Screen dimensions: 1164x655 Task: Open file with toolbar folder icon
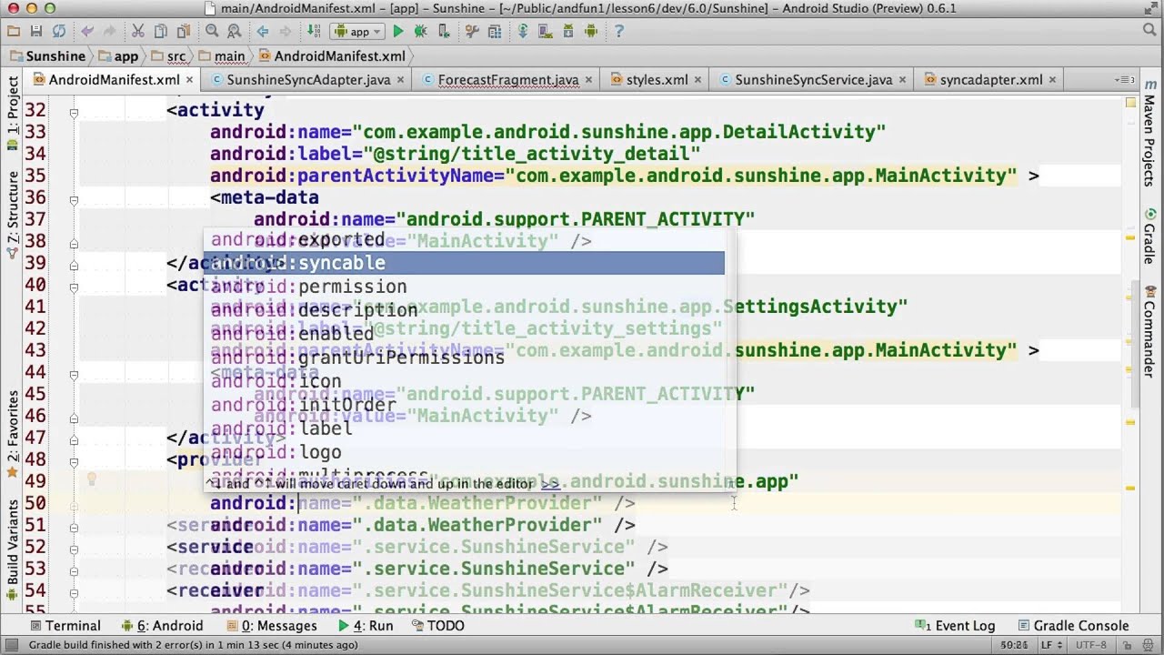pyautogui.click(x=13, y=31)
